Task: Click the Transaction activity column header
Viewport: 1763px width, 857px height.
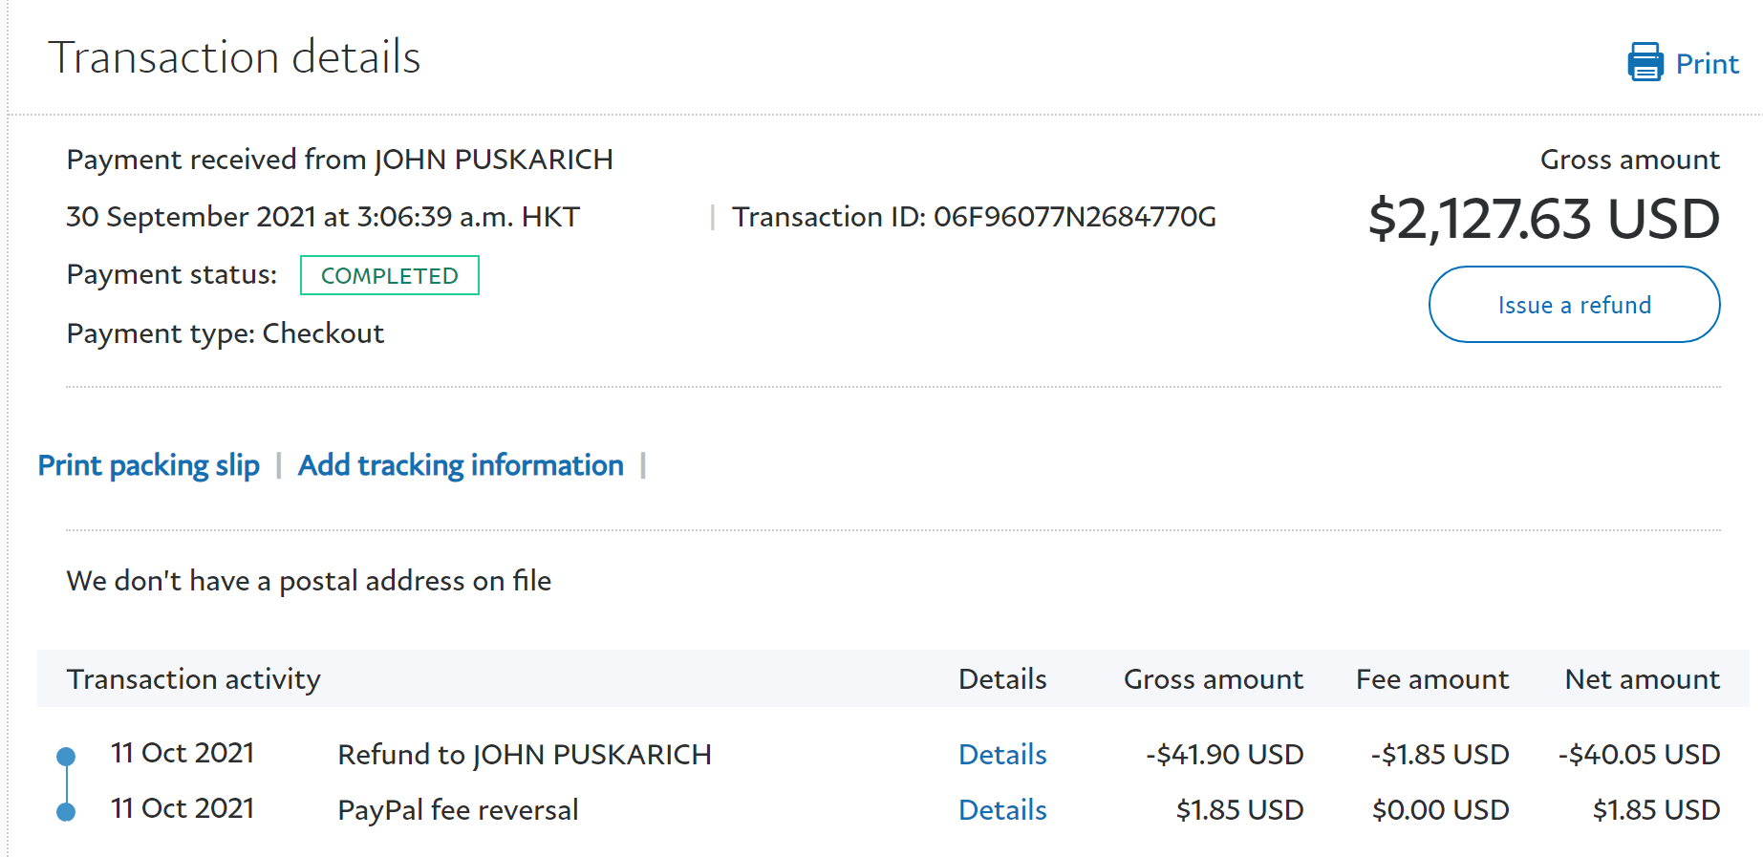Action: [x=194, y=679]
